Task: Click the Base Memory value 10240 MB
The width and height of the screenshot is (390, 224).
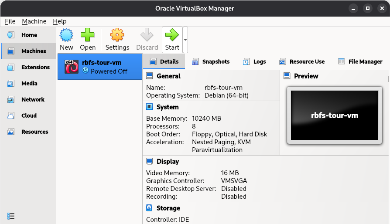Action: [x=206, y=119]
